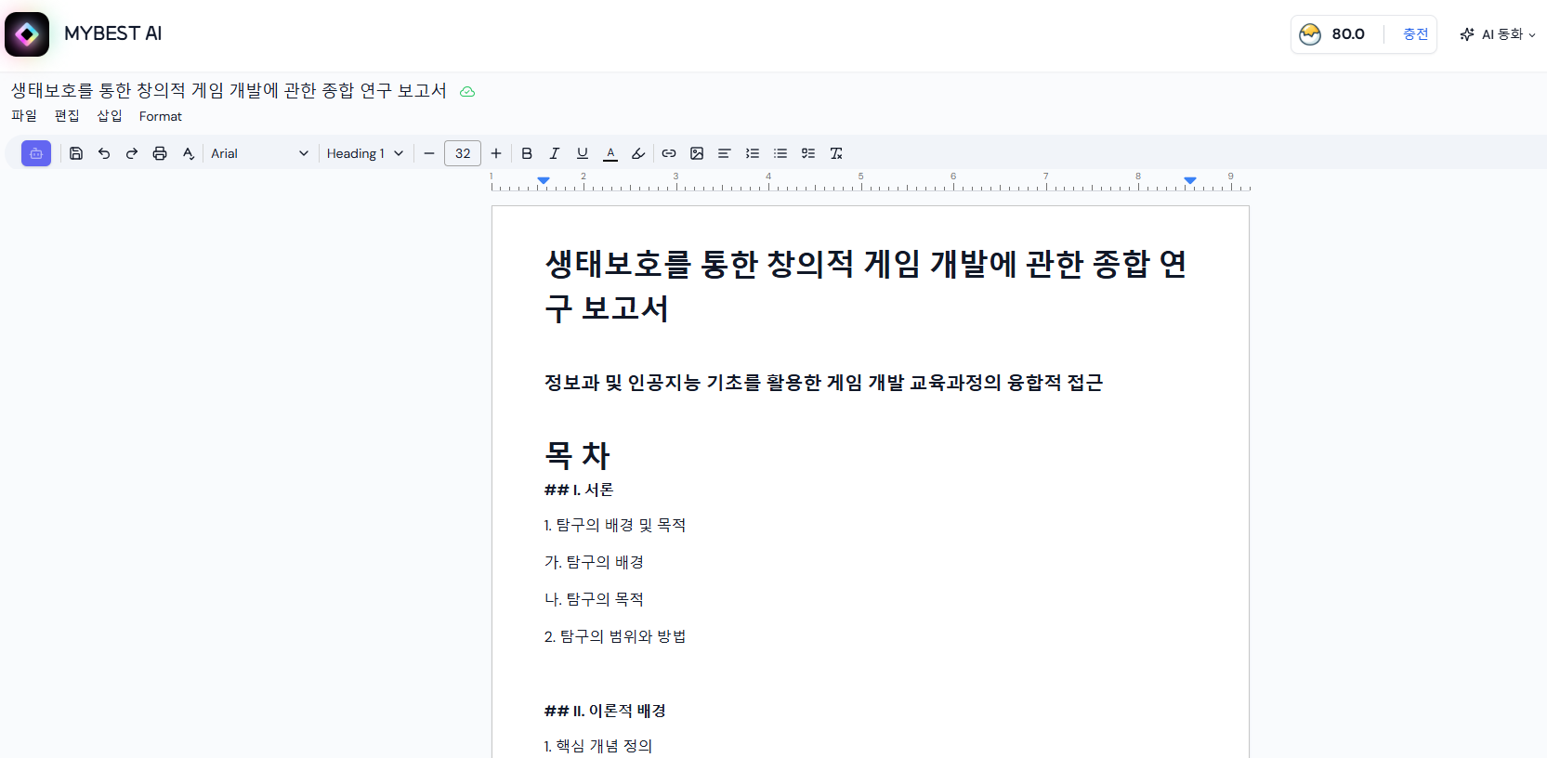
Task: Insert an image
Action: (x=697, y=153)
